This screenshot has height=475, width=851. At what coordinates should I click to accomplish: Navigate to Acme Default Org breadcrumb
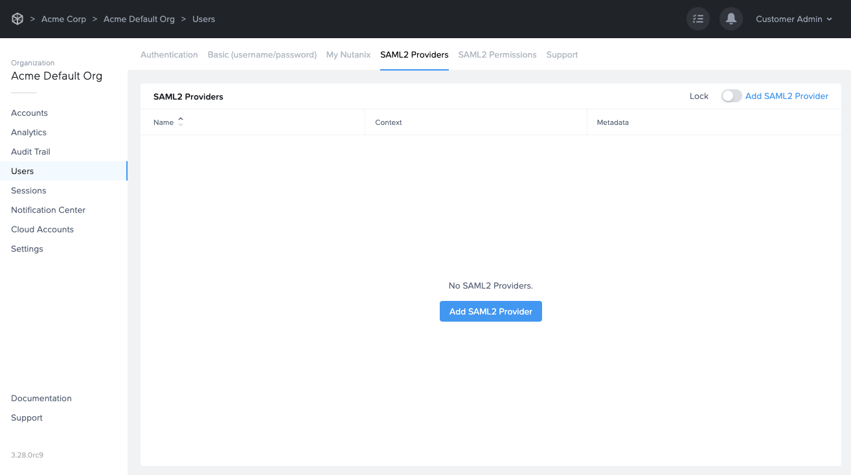point(139,19)
